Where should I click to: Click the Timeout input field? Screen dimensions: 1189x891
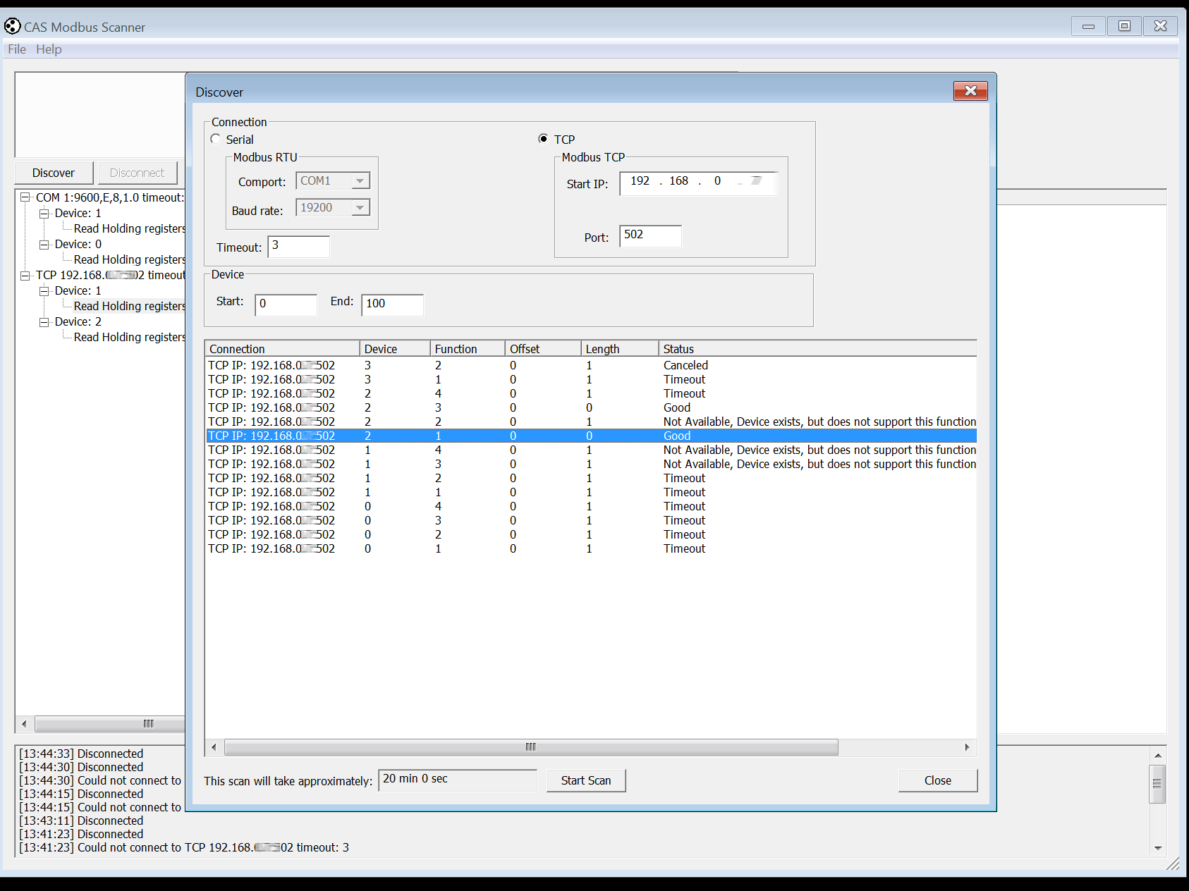coord(299,247)
